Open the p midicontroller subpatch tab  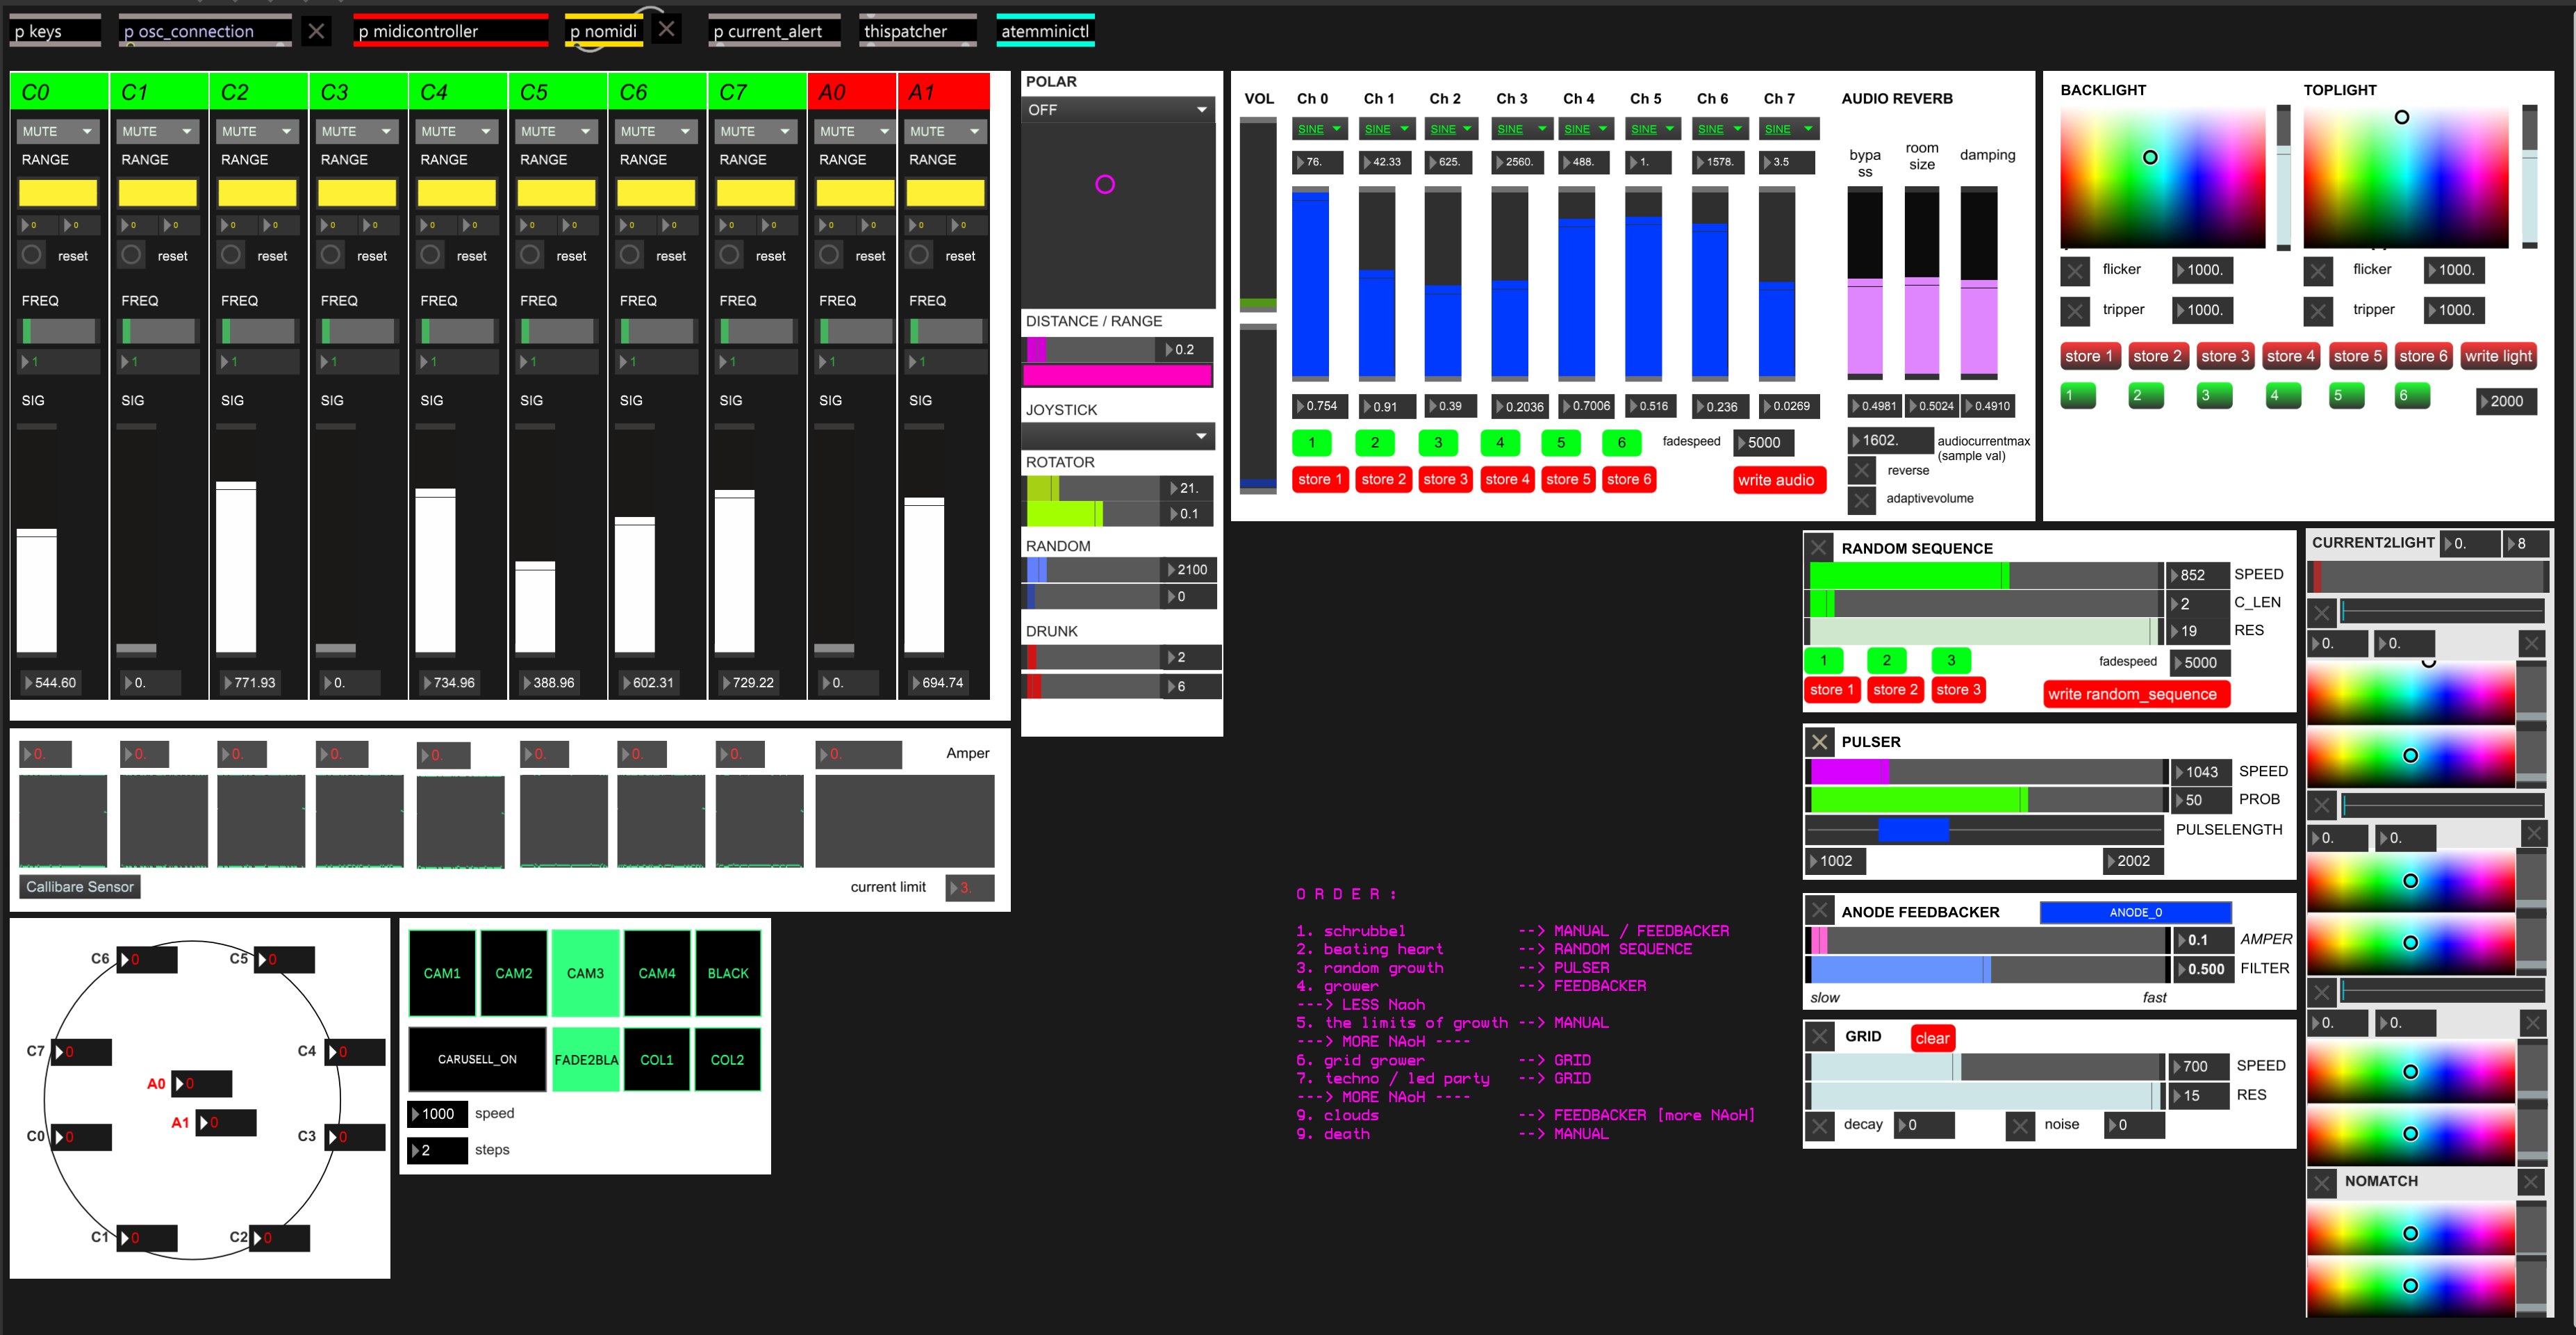click(x=450, y=31)
